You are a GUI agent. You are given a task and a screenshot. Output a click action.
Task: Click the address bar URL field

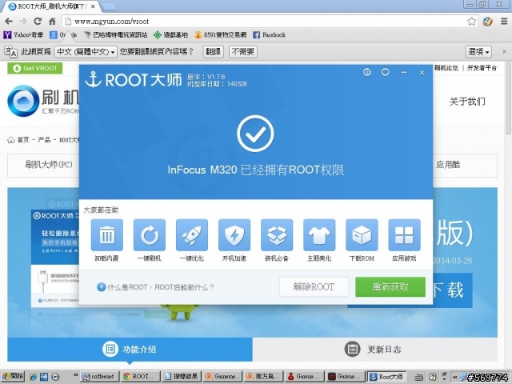click(x=270, y=22)
